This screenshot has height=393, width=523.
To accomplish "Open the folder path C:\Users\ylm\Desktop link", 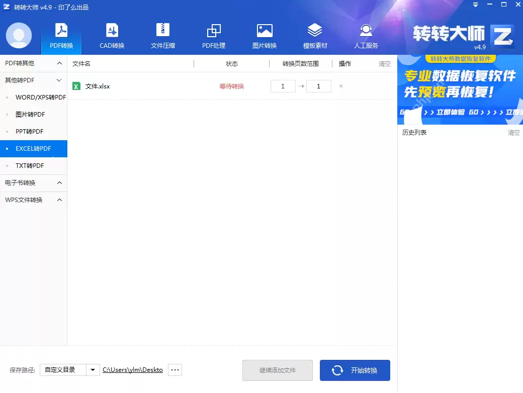I will tap(132, 369).
